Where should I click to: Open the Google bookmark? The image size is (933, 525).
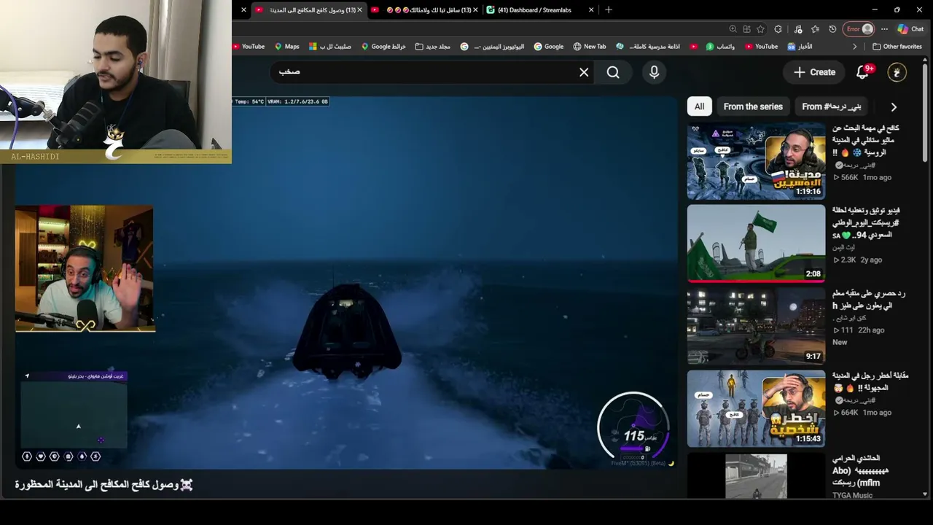coord(549,47)
